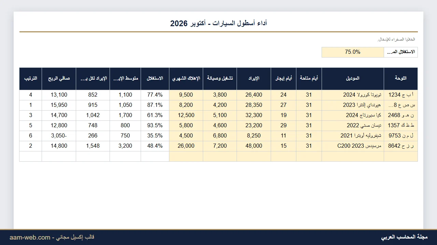Select the 75.0% target utilization input cell
This screenshot has width=437, height=245.
tap(353, 52)
